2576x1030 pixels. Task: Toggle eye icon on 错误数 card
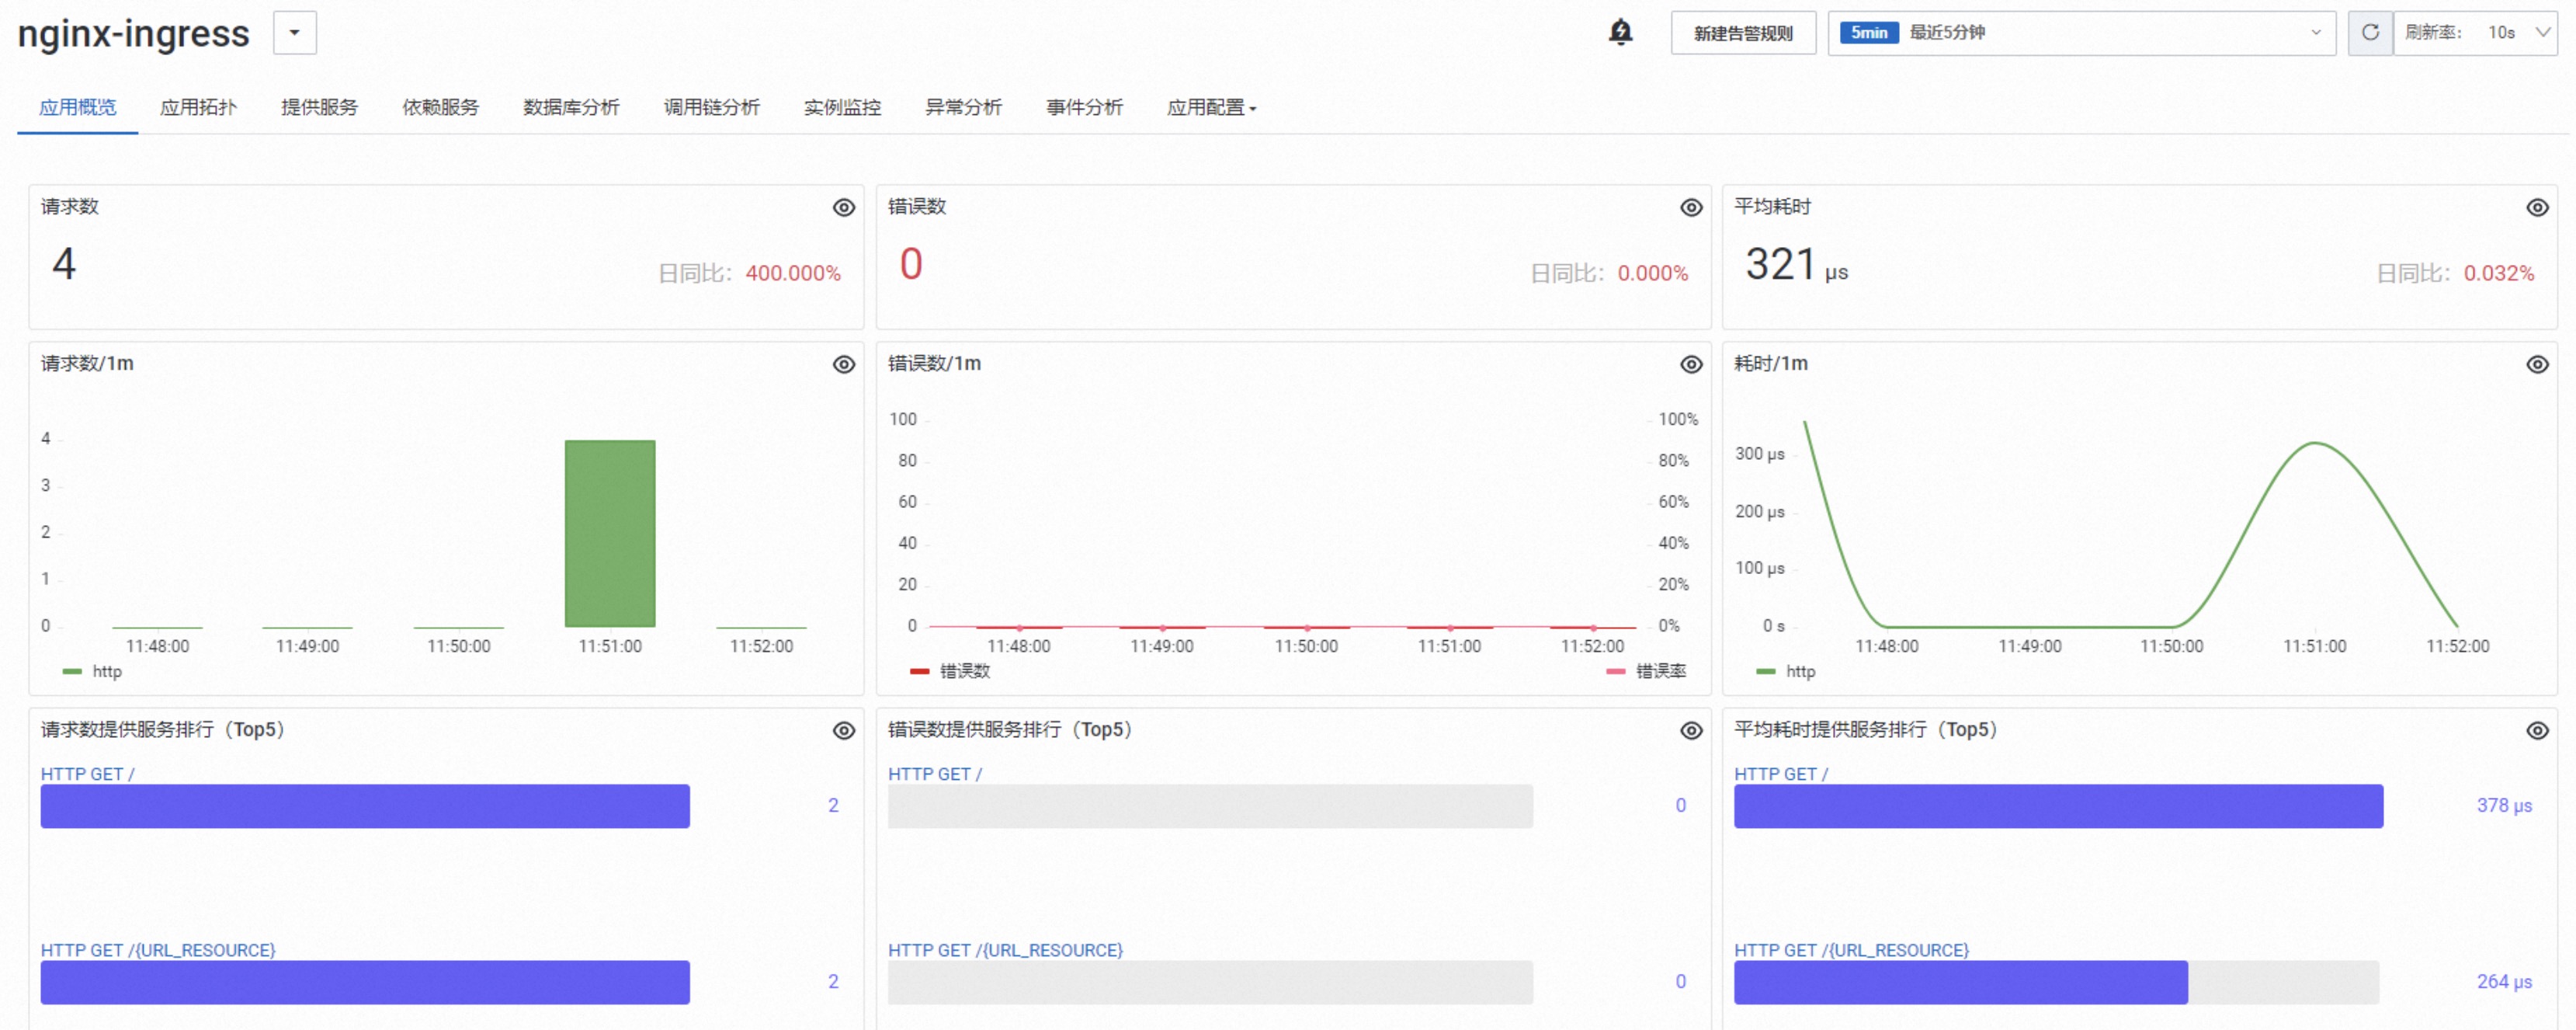point(1691,207)
